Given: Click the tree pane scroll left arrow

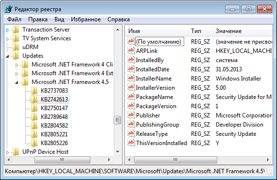Looking at the screenshot, I should pos(9,160).
